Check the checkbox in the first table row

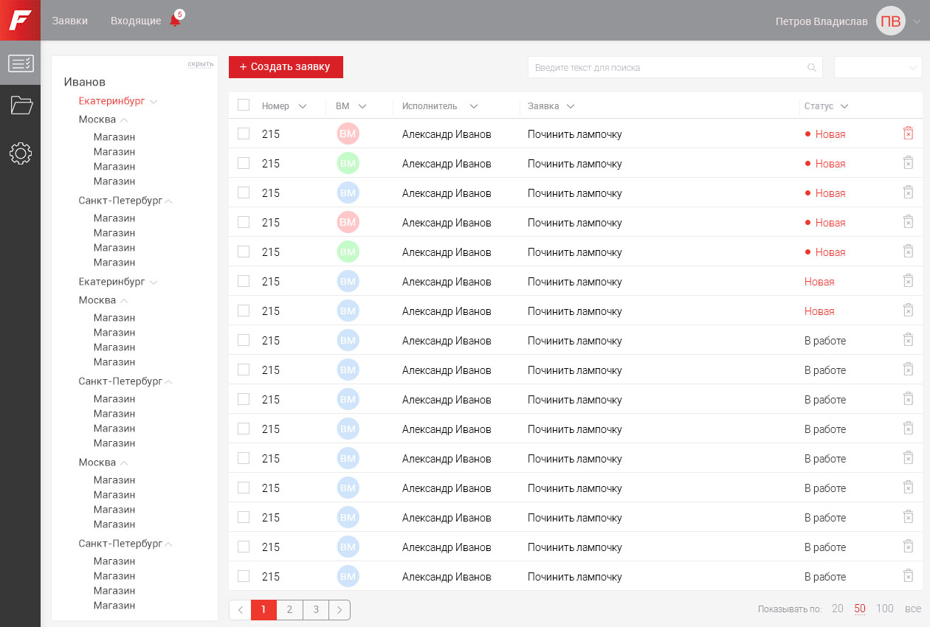244,134
